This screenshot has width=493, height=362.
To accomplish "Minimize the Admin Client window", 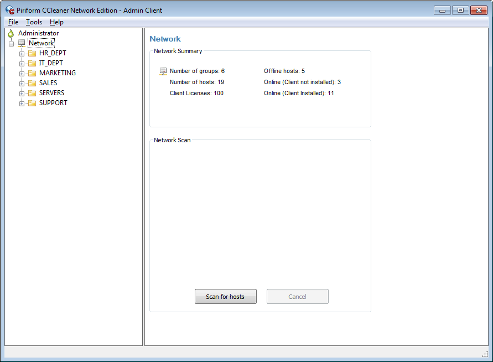I will [x=443, y=11].
